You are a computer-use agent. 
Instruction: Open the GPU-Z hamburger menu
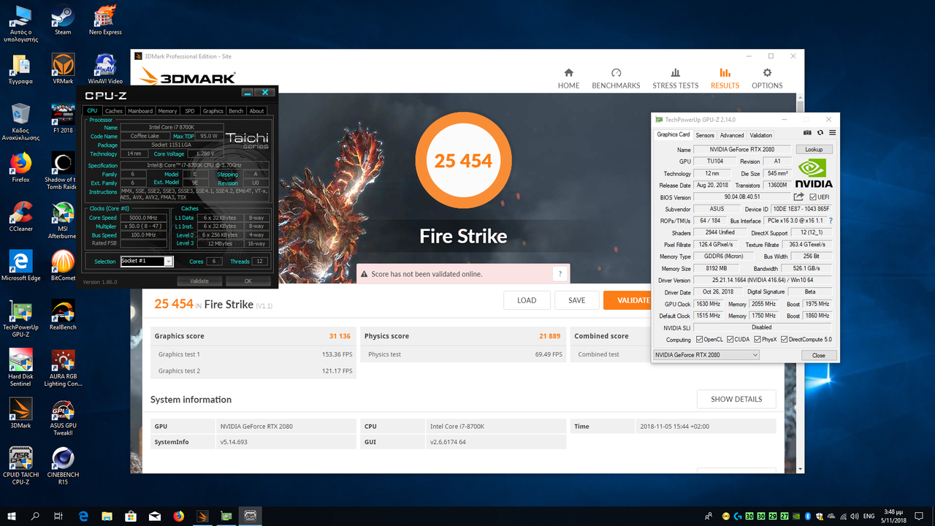point(832,133)
